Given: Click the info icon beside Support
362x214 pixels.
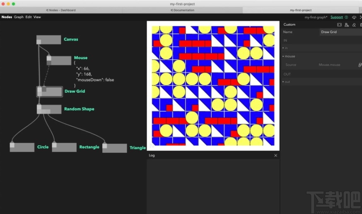Looking at the screenshot, I should [x=347, y=17].
